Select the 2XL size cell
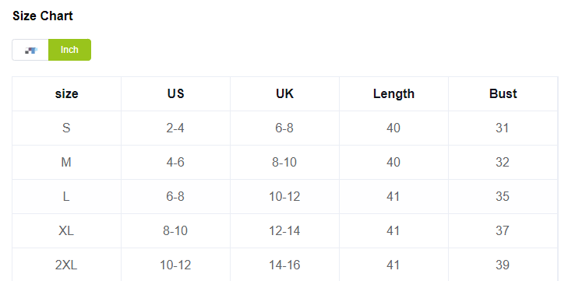 (x=66, y=265)
